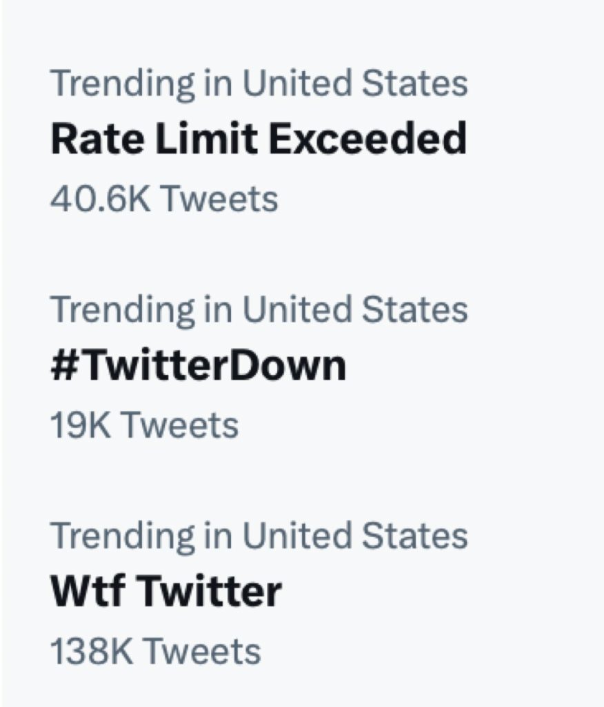Click the hash symbol of #TwitterDown
This screenshot has height=707, width=604.
coord(63,366)
